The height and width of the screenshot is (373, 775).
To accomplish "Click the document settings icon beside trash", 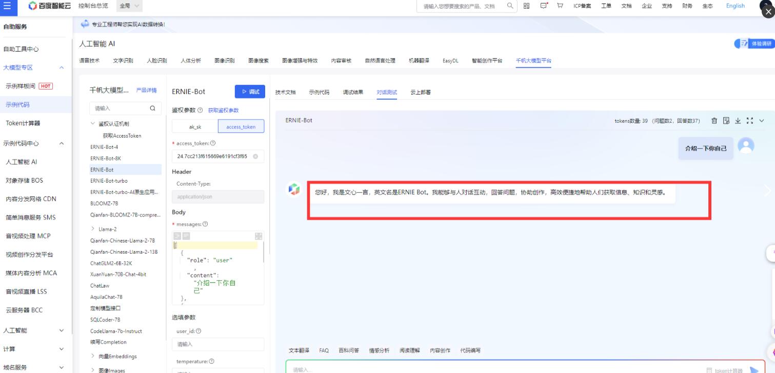I will pyautogui.click(x=726, y=121).
